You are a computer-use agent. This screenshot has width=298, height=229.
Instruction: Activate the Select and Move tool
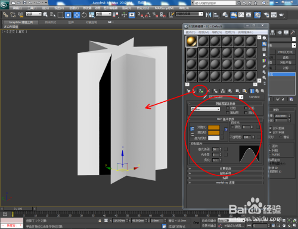[x=76, y=15]
